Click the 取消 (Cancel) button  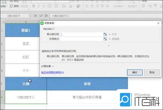152,72
